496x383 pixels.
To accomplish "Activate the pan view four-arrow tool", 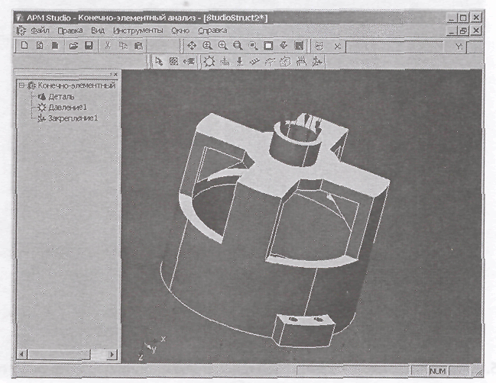I will (x=192, y=46).
